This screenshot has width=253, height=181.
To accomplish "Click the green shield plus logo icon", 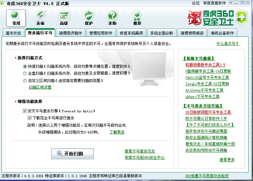I will pyautogui.click(x=242, y=18).
